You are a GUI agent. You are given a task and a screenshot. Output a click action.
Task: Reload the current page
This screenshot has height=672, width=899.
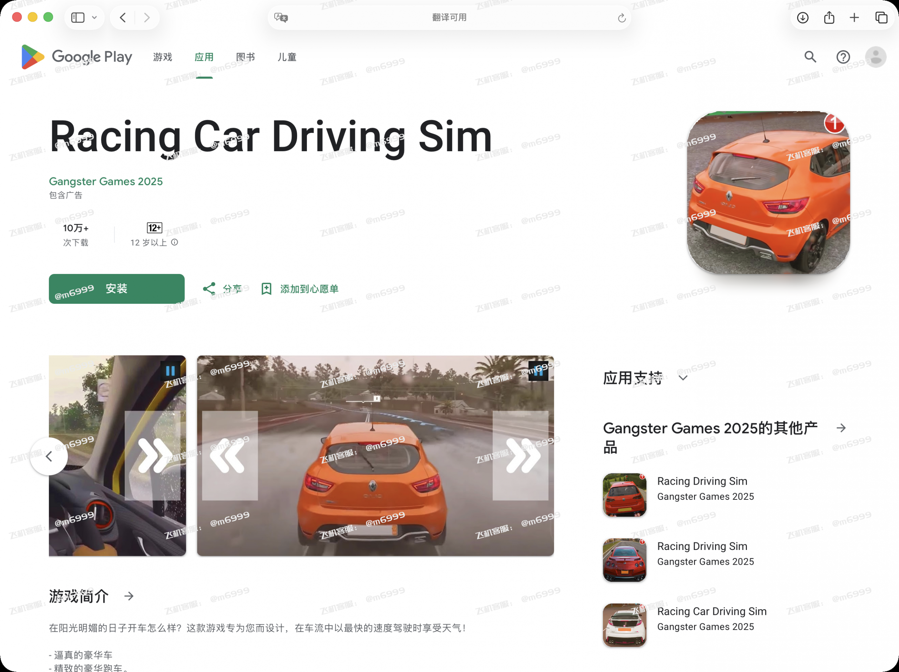[622, 18]
